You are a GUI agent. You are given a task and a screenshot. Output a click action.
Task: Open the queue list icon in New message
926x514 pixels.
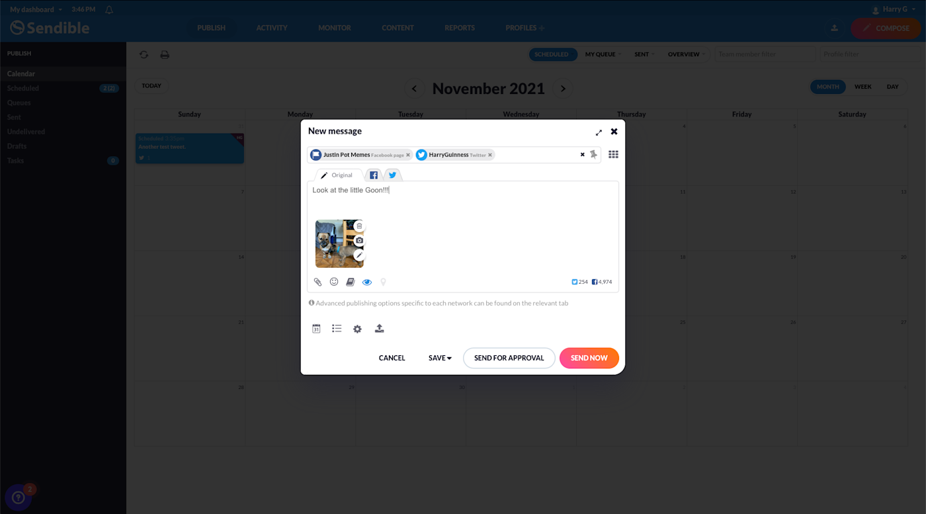pos(337,329)
